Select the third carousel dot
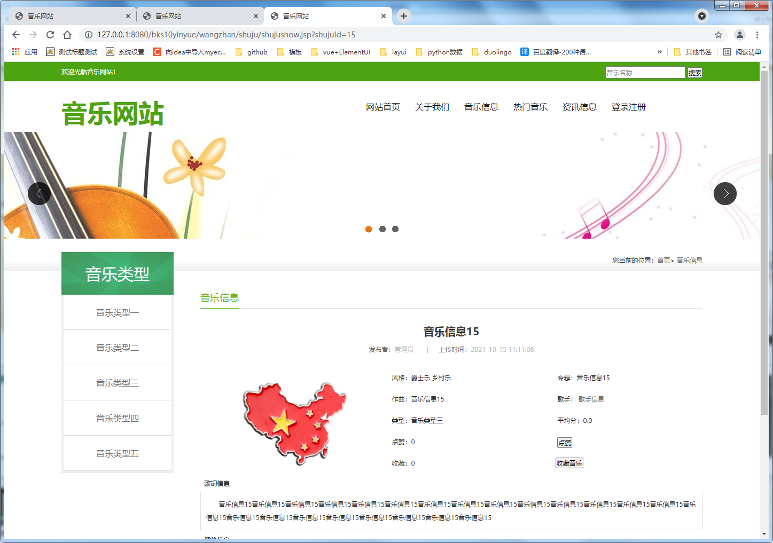The image size is (773, 543). 395,229
